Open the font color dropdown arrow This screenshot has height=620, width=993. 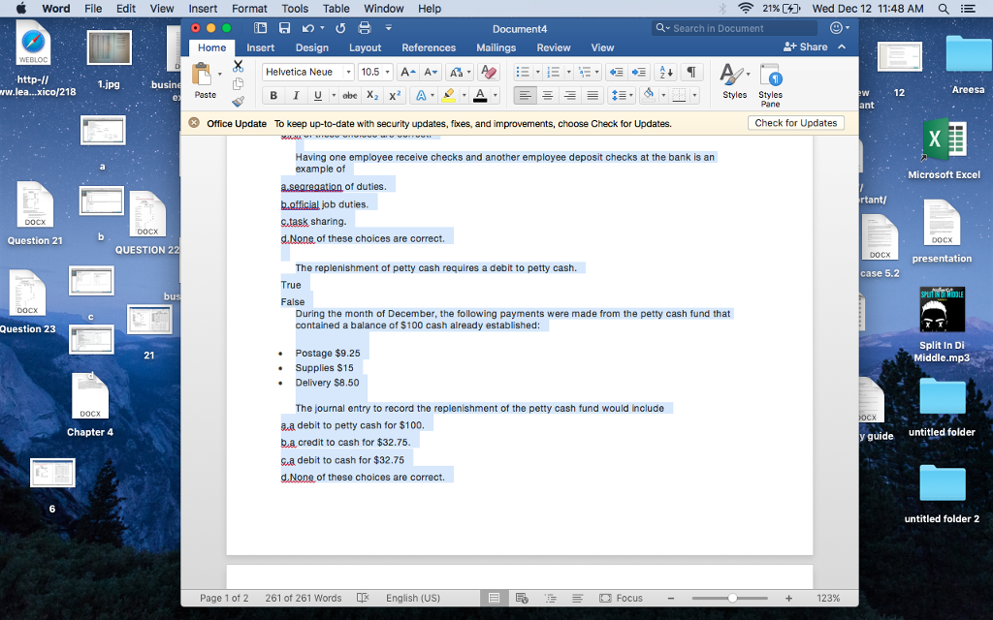pyautogui.click(x=493, y=95)
